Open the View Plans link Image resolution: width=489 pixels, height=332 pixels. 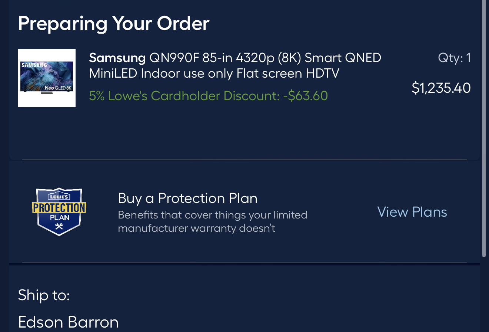pos(412,212)
